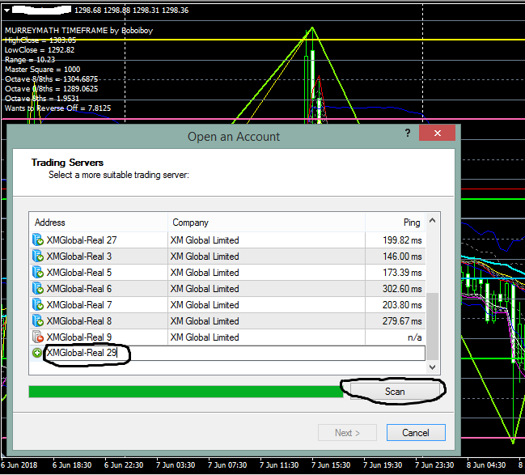525x475 pixels.
Task: Click the server icon for XMGlobal-Real 3
Action: 38,257
